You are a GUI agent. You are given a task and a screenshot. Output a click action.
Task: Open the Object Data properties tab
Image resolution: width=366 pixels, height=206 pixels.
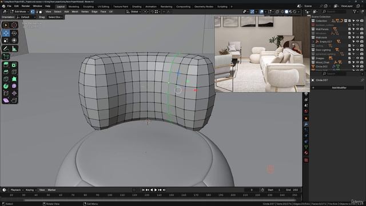coord(306,147)
